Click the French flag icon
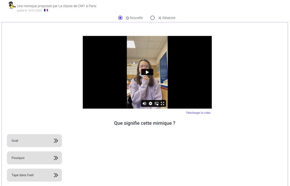Screen dimensions: 290x186 tap(46, 10)
